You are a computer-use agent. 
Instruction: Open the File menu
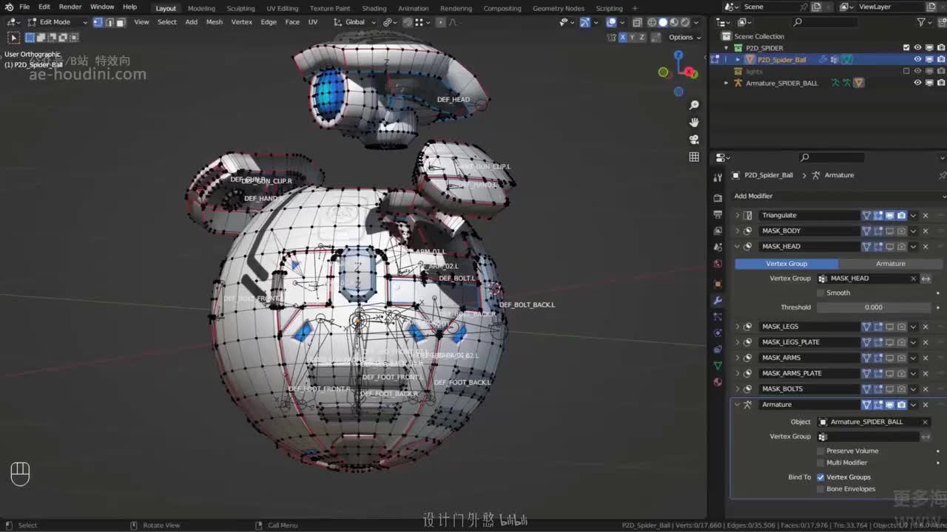click(x=24, y=7)
